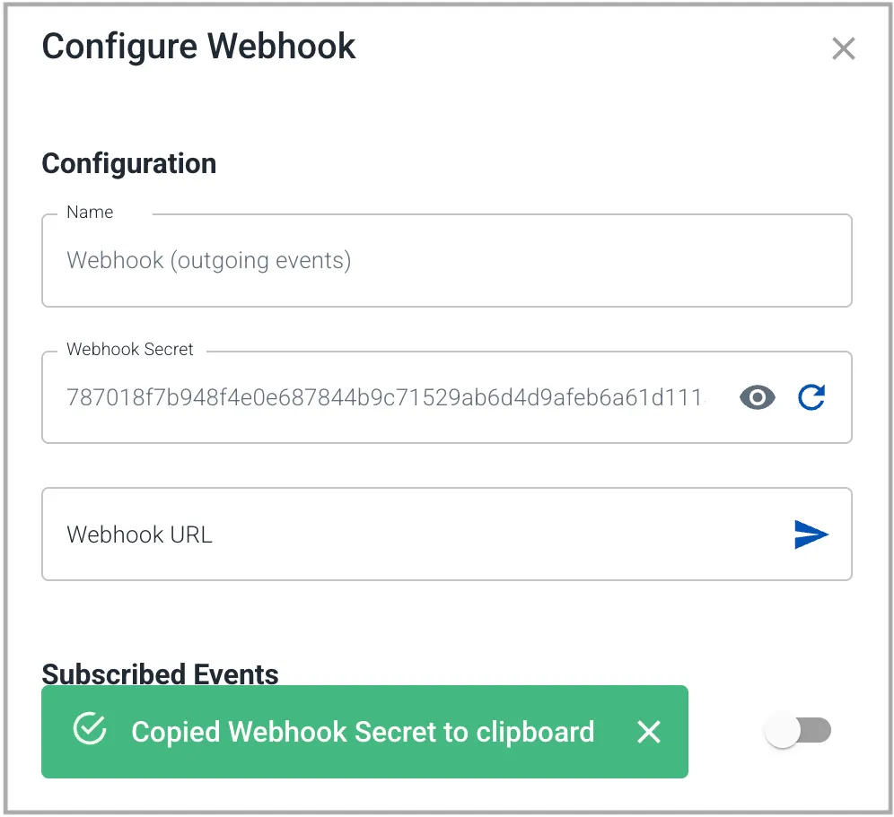Regenerate the webhook secret
The image size is (894, 817).
point(811,397)
